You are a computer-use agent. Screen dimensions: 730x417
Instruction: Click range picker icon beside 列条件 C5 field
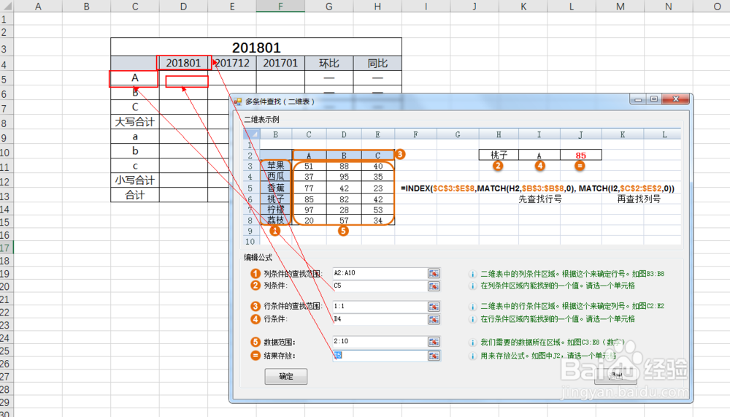tap(434, 286)
